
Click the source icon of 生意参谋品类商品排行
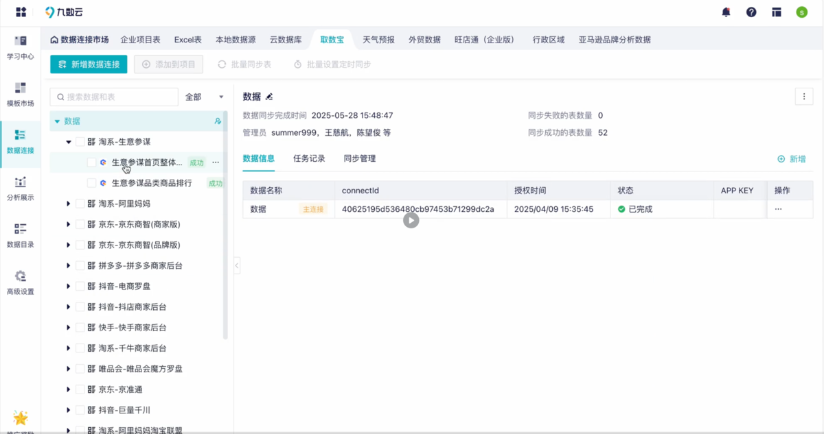tap(103, 183)
